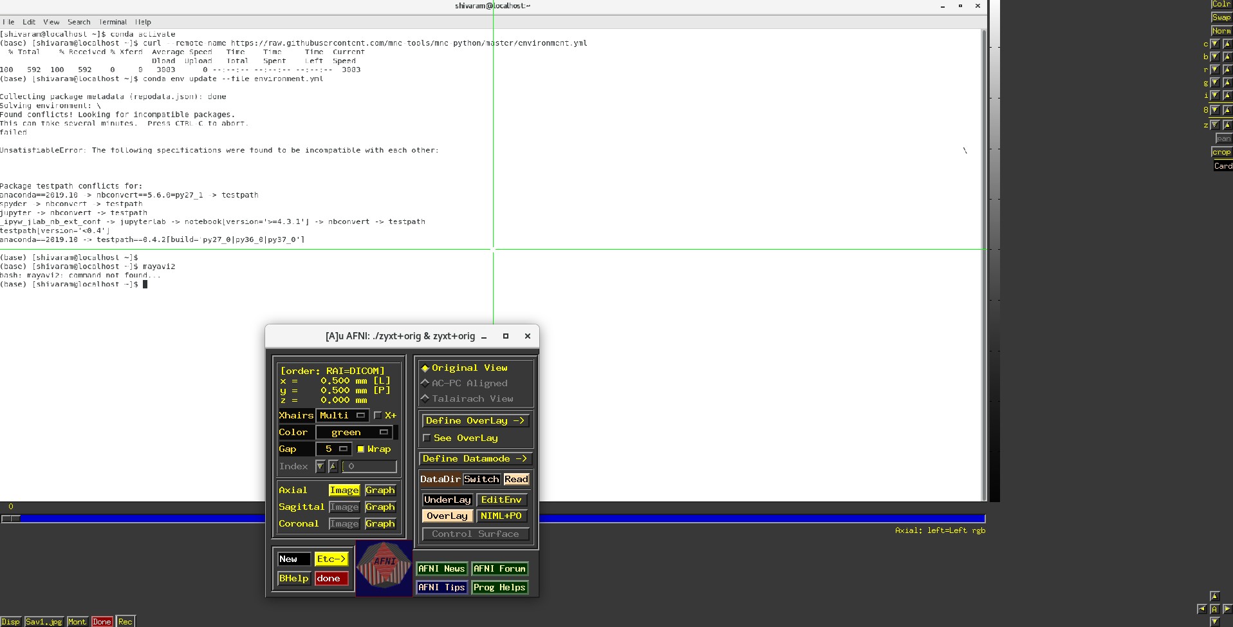Viewport: 1233px width, 627px height.
Task: Click the up arrow next to '8' (opacity)
Action: 1227,110
